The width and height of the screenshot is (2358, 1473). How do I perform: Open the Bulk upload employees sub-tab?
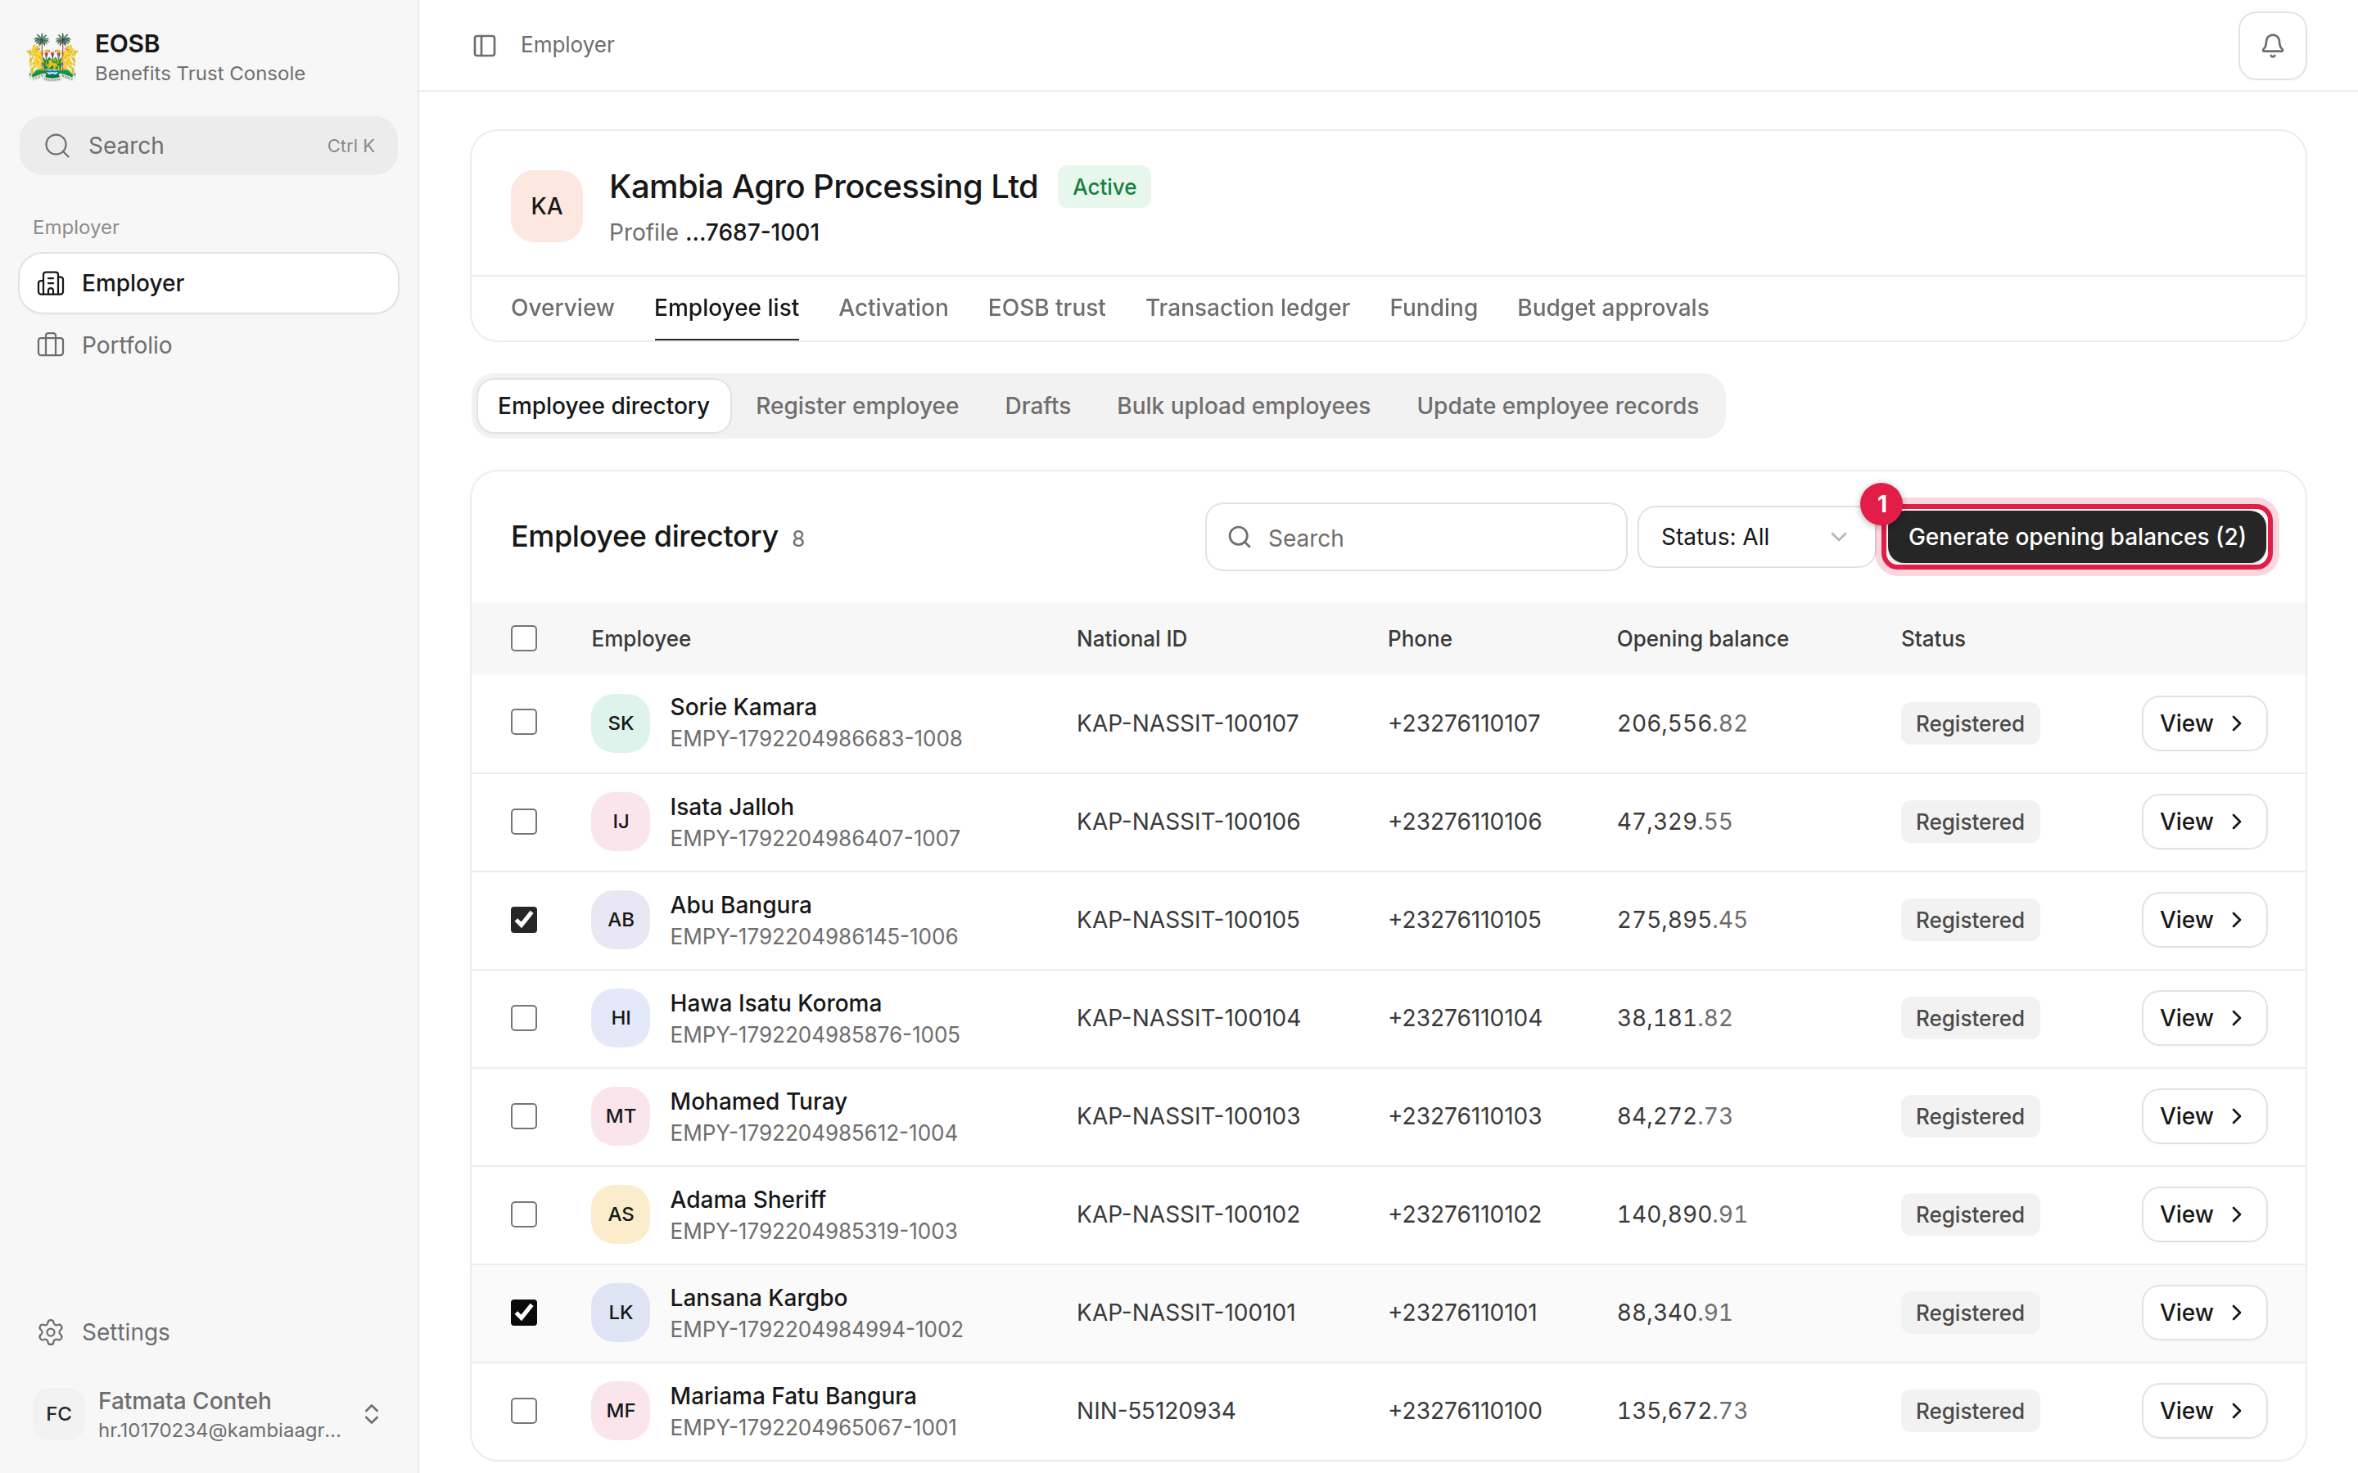tap(1244, 406)
